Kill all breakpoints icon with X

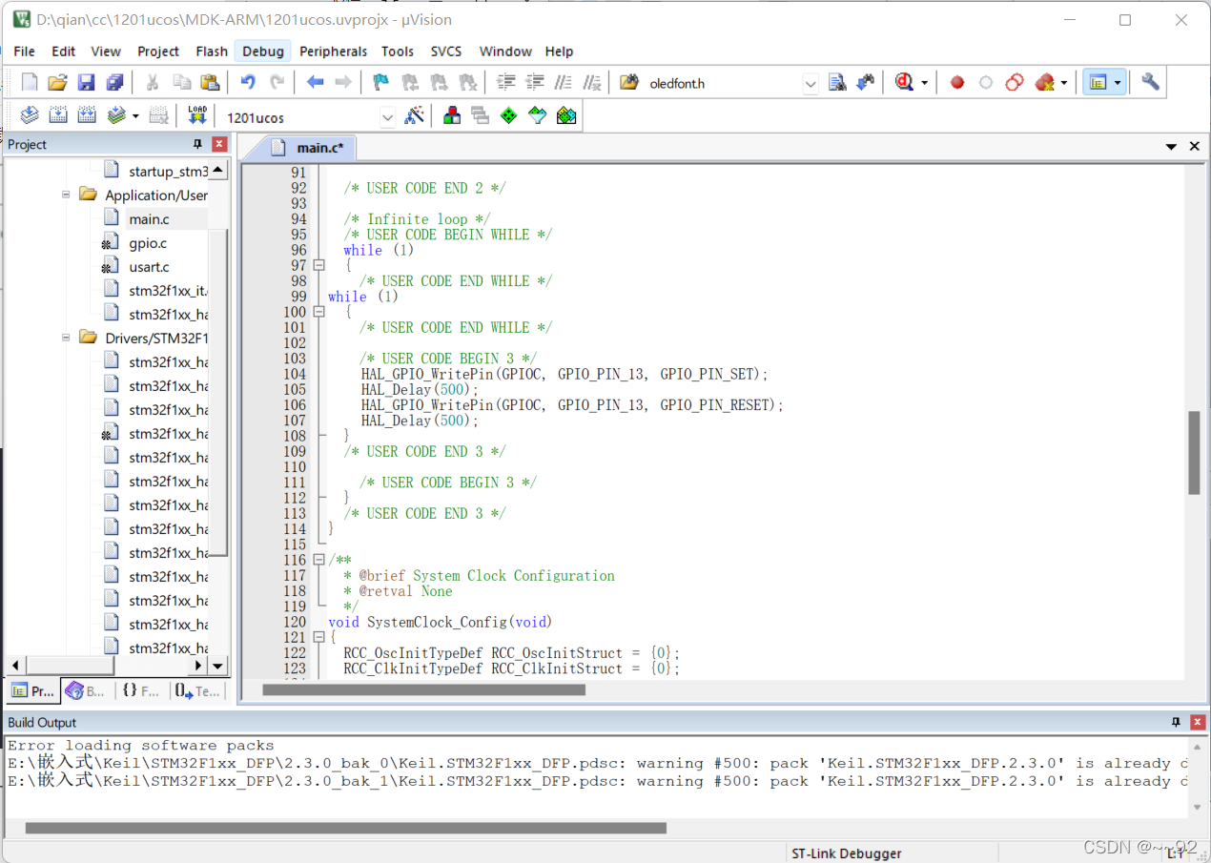pyautogui.click(x=1045, y=83)
